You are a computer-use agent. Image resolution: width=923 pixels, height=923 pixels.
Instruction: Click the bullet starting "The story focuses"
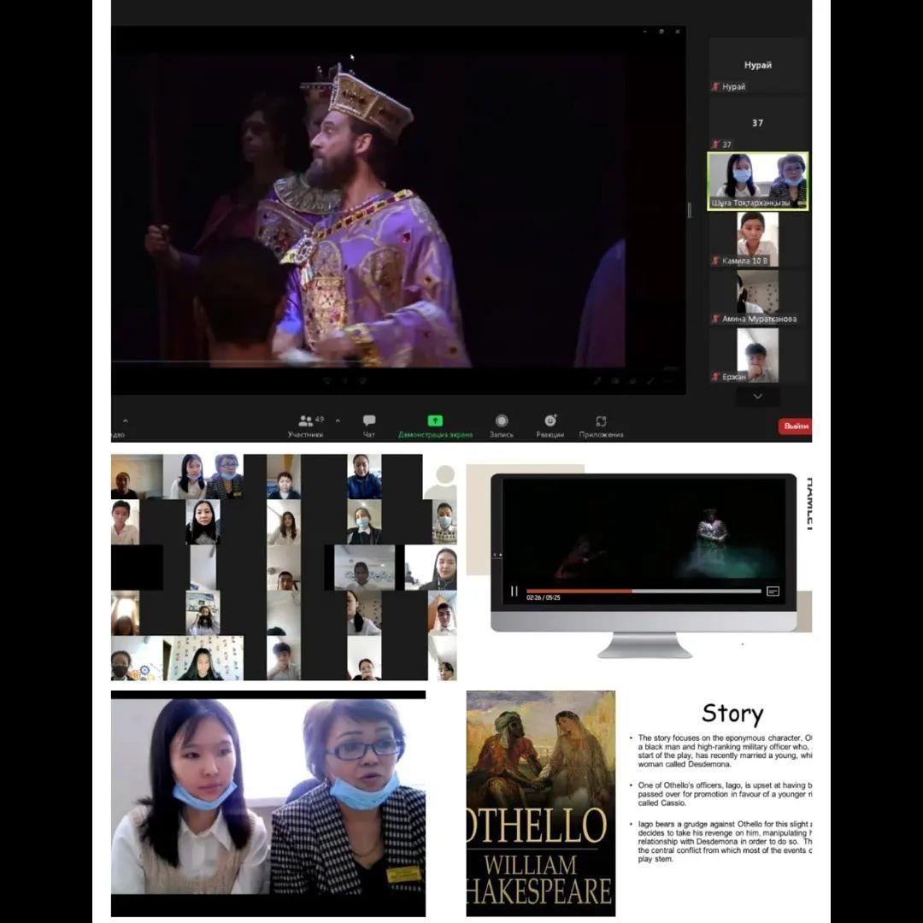tap(723, 751)
